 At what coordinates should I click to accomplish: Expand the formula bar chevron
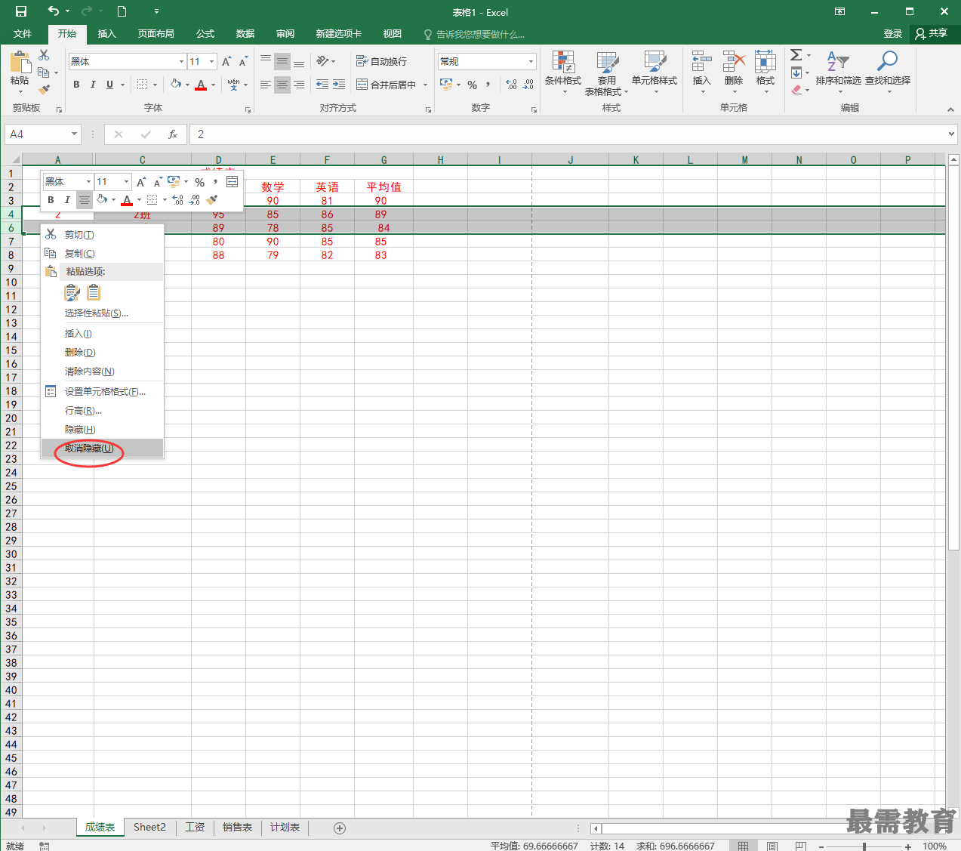click(x=950, y=134)
